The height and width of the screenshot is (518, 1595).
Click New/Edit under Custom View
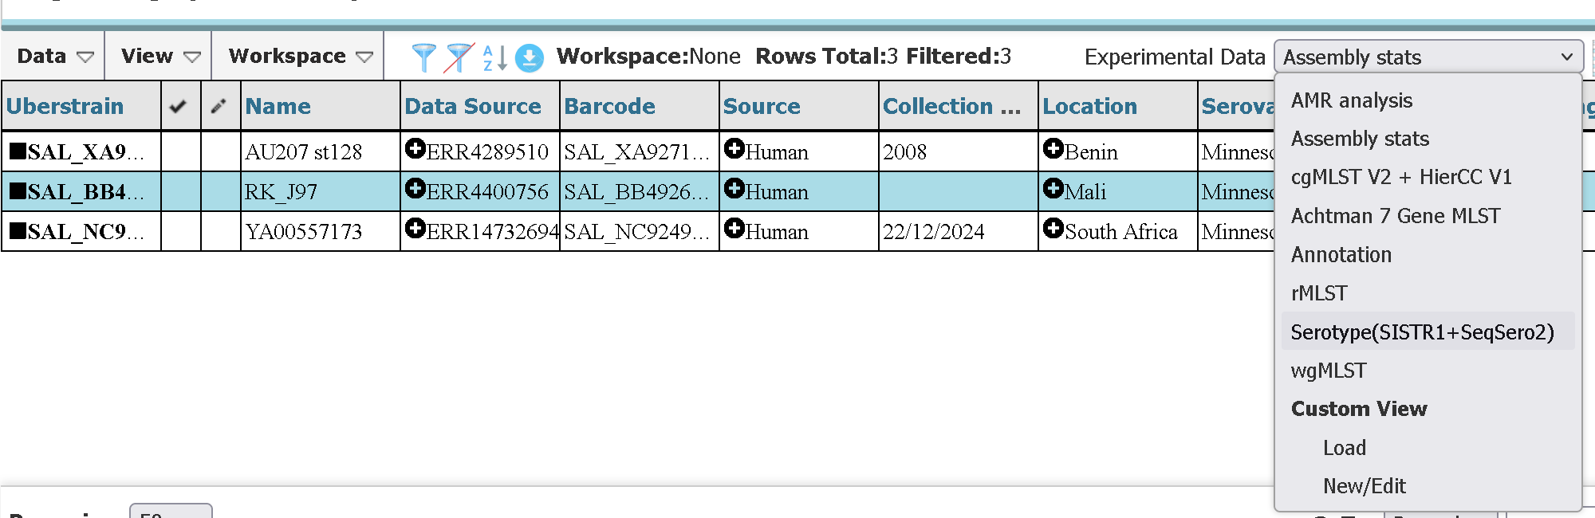[x=1364, y=486]
